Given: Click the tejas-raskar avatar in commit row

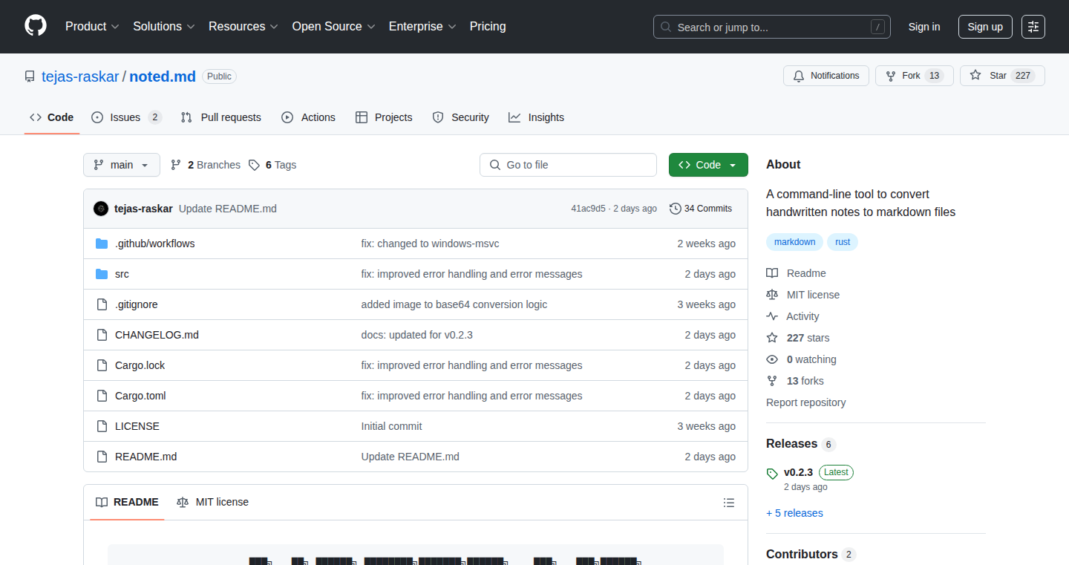Looking at the screenshot, I should [101, 209].
